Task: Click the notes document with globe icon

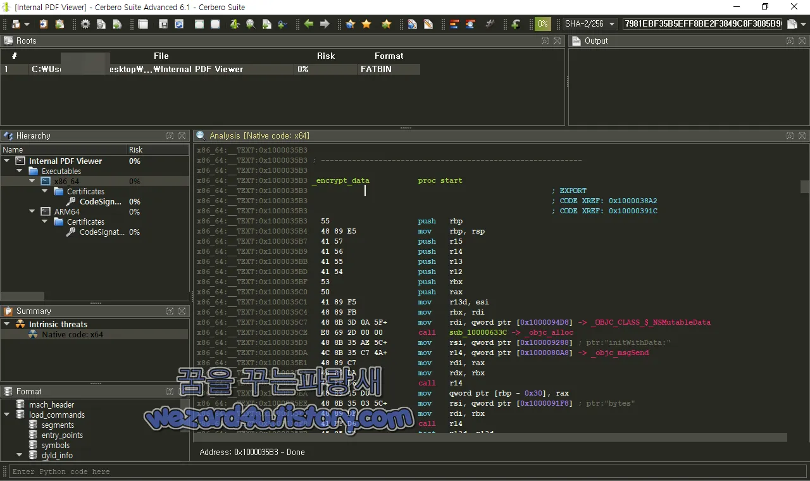Action: coord(412,24)
